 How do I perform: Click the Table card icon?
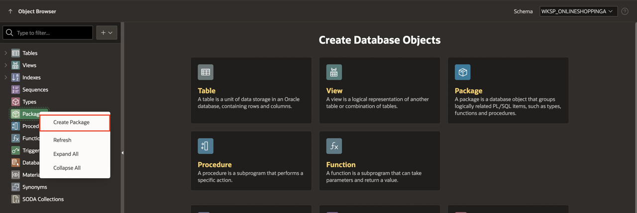[x=206, y=72]
